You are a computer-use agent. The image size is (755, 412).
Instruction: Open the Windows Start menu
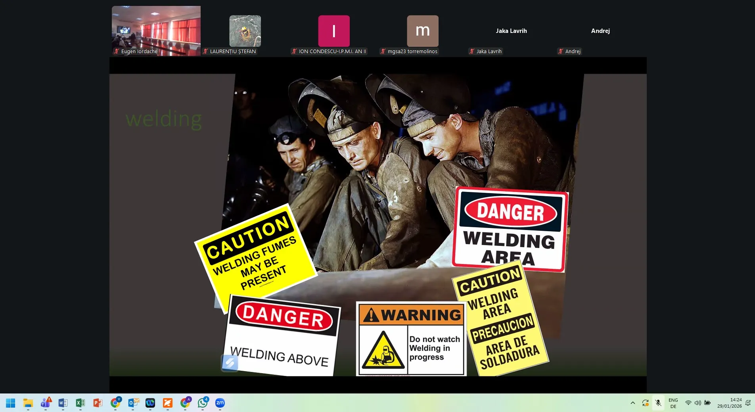tap(11, 403)
